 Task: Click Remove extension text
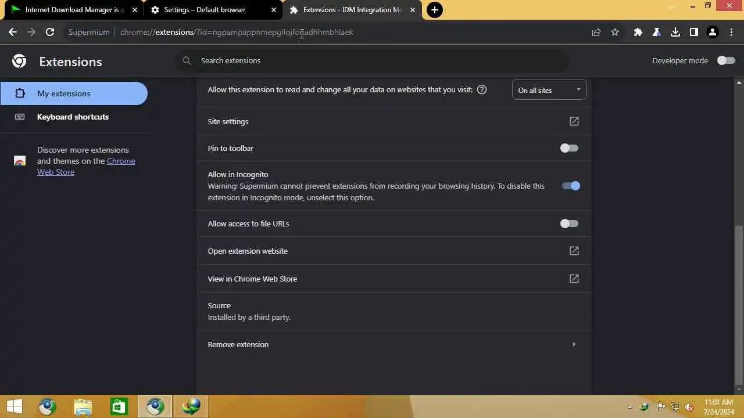(x=238, y=344)
